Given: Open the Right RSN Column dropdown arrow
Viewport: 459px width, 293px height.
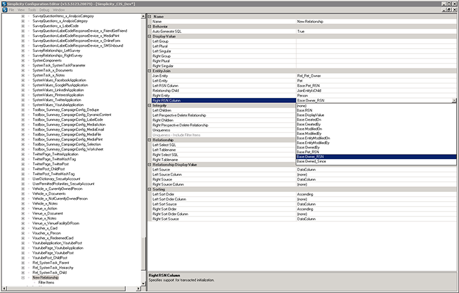Looking at the screenshot, I should [x=454, y=101].
